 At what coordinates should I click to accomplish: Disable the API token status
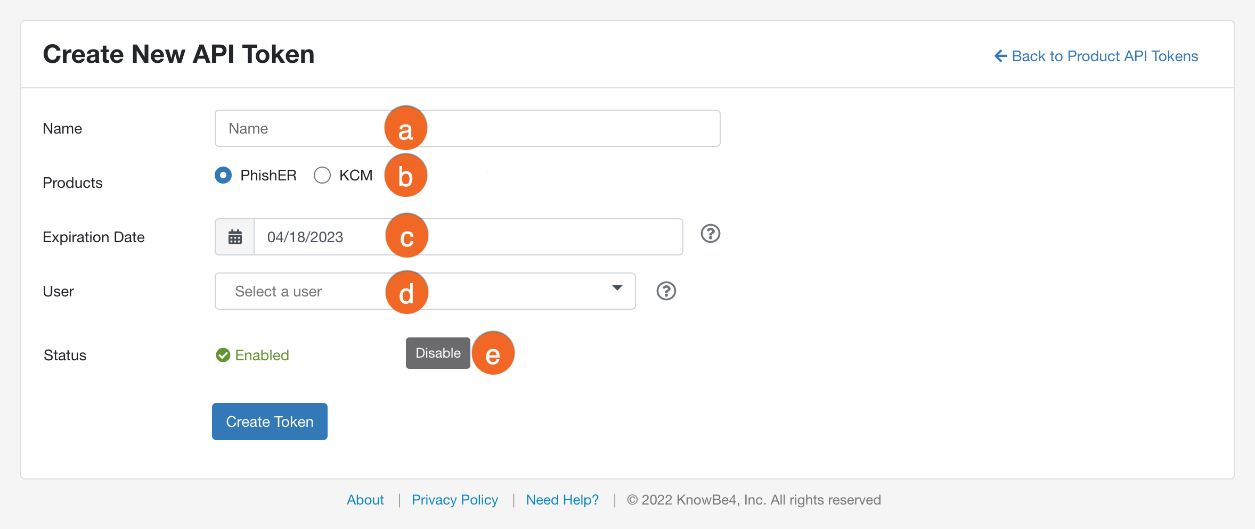click(x=438, y=353)
